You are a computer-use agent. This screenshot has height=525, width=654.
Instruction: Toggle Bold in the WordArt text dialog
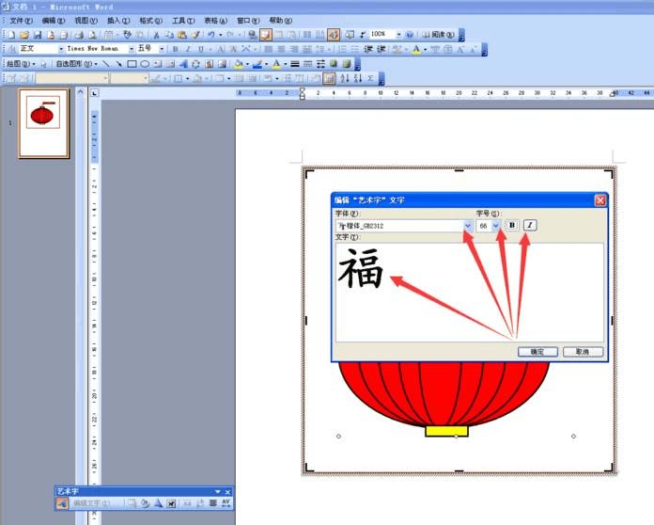click(x=512, y=225)
